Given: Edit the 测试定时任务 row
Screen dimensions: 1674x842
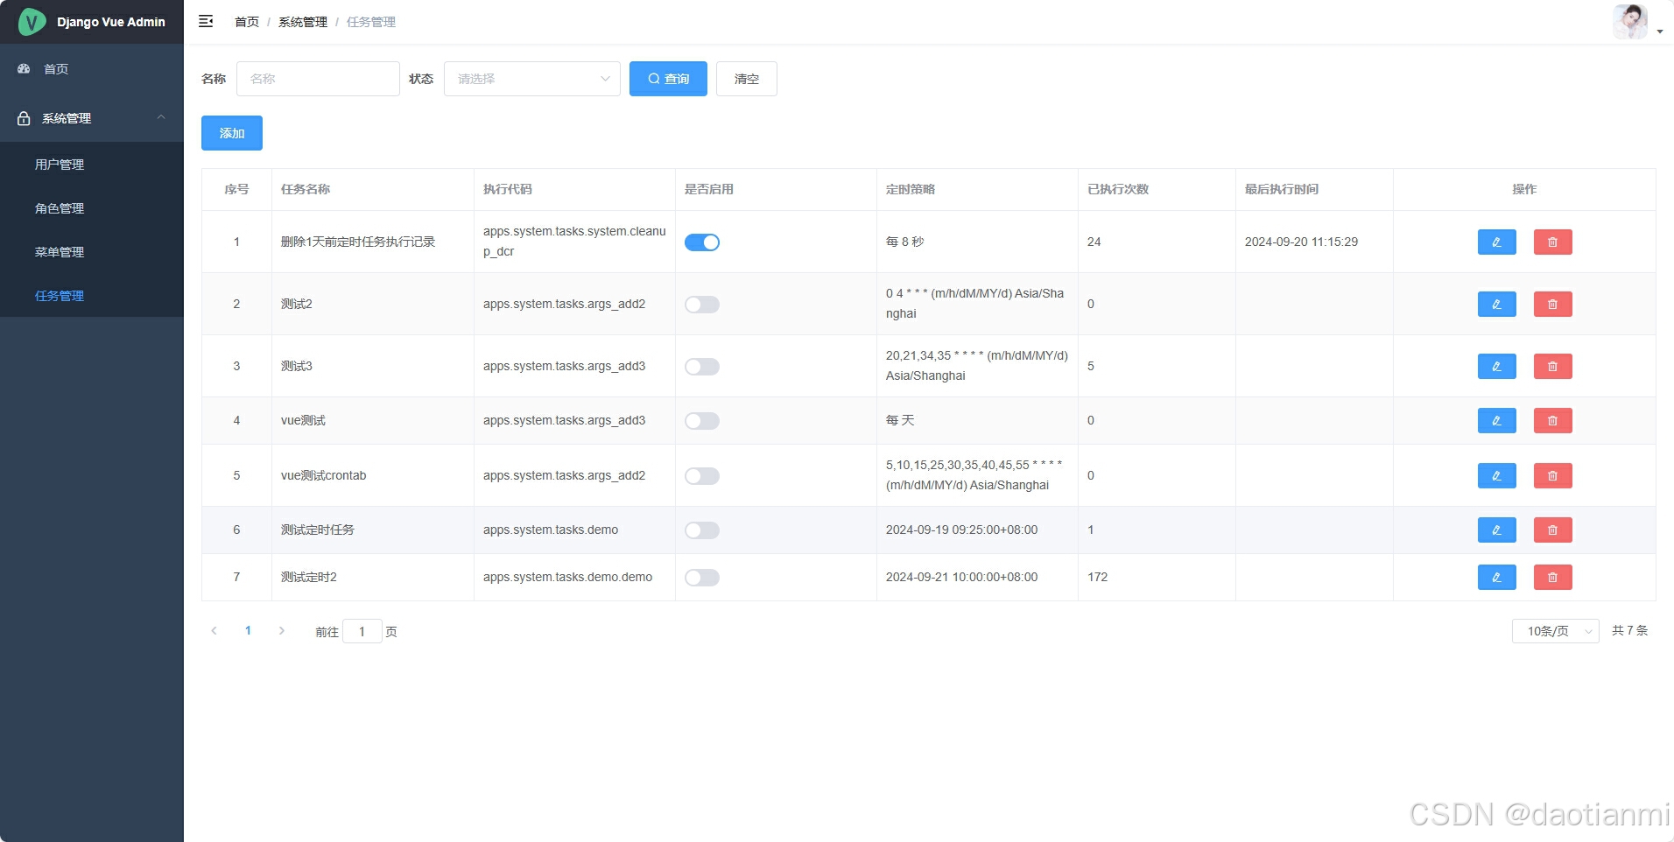Looking at the screenshot, I should (x=1496, y=530).
